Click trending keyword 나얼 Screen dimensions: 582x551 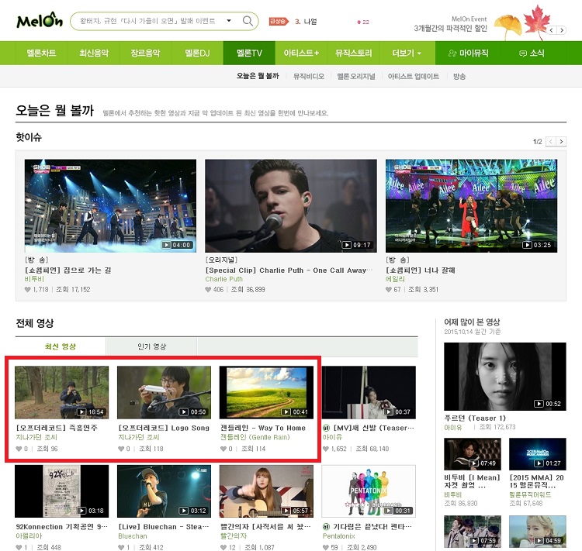[x=310, y=22]
